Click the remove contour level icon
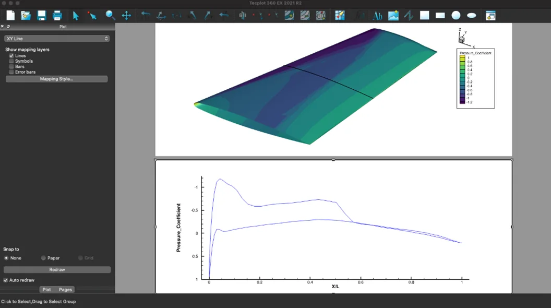551x308 pixels. [x=305, y=16]
